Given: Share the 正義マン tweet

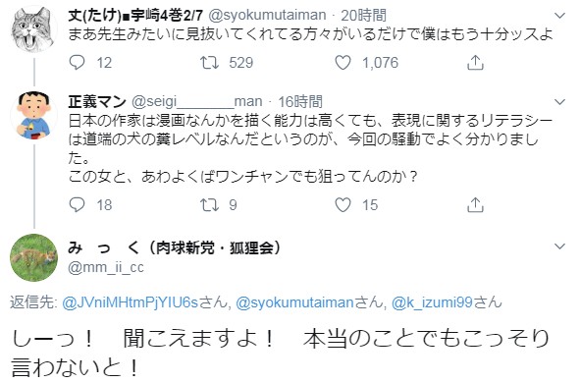Looking at the screenshot, I should (475, 204).
